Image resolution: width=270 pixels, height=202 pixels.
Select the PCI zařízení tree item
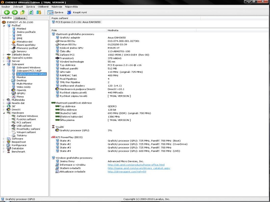(x=24, y=123)
